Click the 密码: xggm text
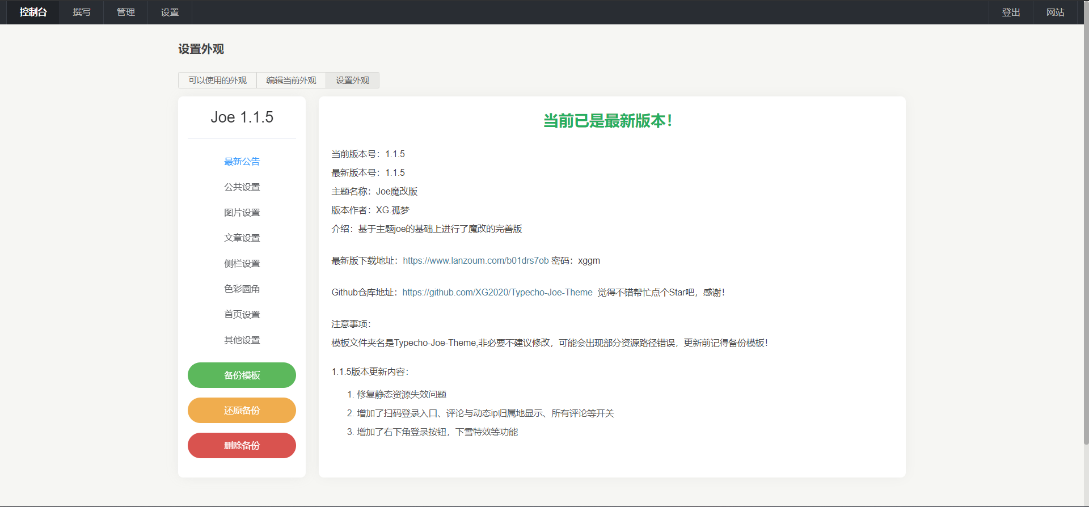 pyautogui.click(x=576, y=261)
